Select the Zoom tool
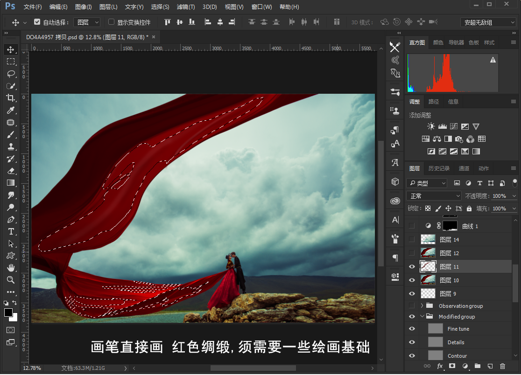Image resolution: width=521 pixels, height=375 pixels. [11, 280]
